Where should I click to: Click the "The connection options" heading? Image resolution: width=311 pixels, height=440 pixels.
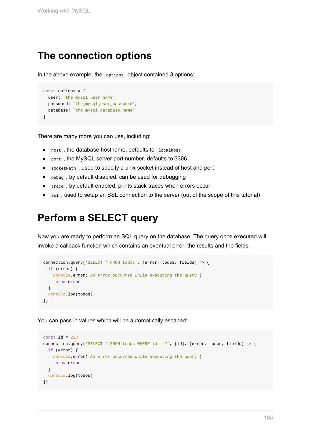pos(95,56)
